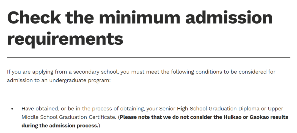Screen dimensions: 297x133
Task: Click the bullet point marker
Action: click(12, 109)
